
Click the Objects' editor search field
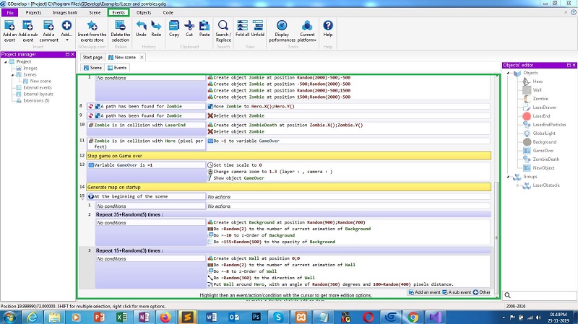542,295
